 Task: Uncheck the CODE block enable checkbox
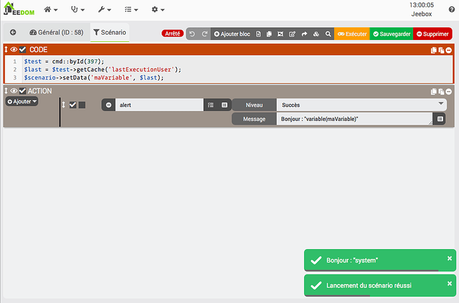23,49
